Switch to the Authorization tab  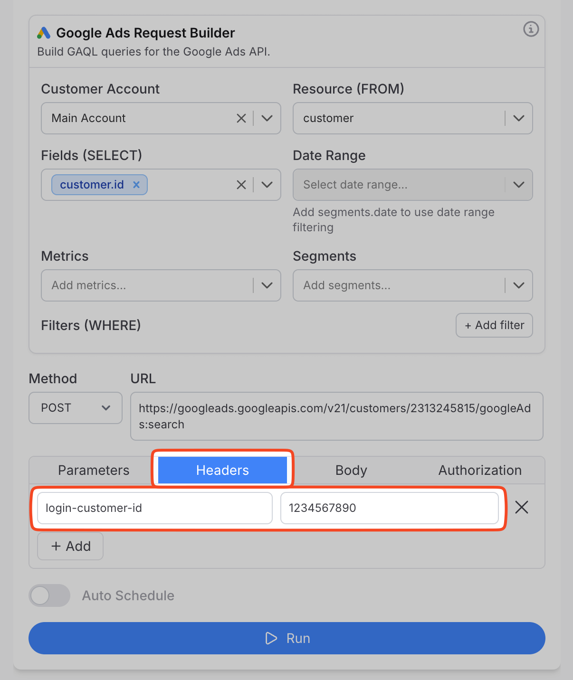479,470
